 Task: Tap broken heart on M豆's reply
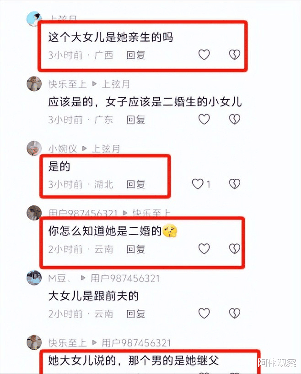tap(235, 313)
